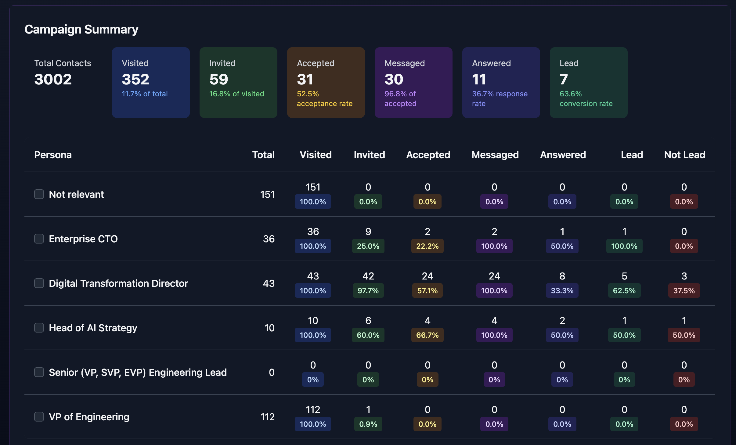Sort by the Persona column header

(x=53, y=155)
